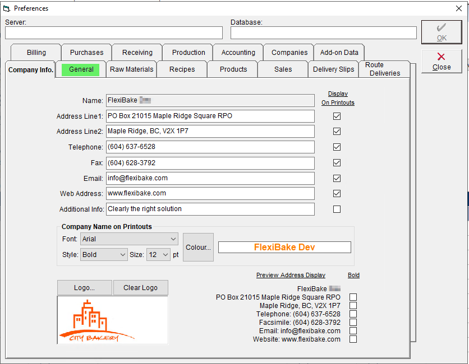Select the Production tab
Screen dimensions: 469x364
[x=188, y=53]
